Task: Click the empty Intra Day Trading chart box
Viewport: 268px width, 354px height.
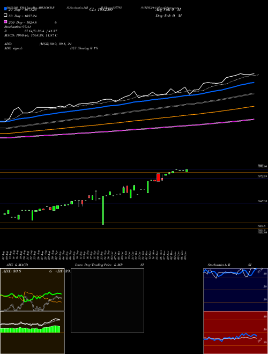Action: coord(107,300)
